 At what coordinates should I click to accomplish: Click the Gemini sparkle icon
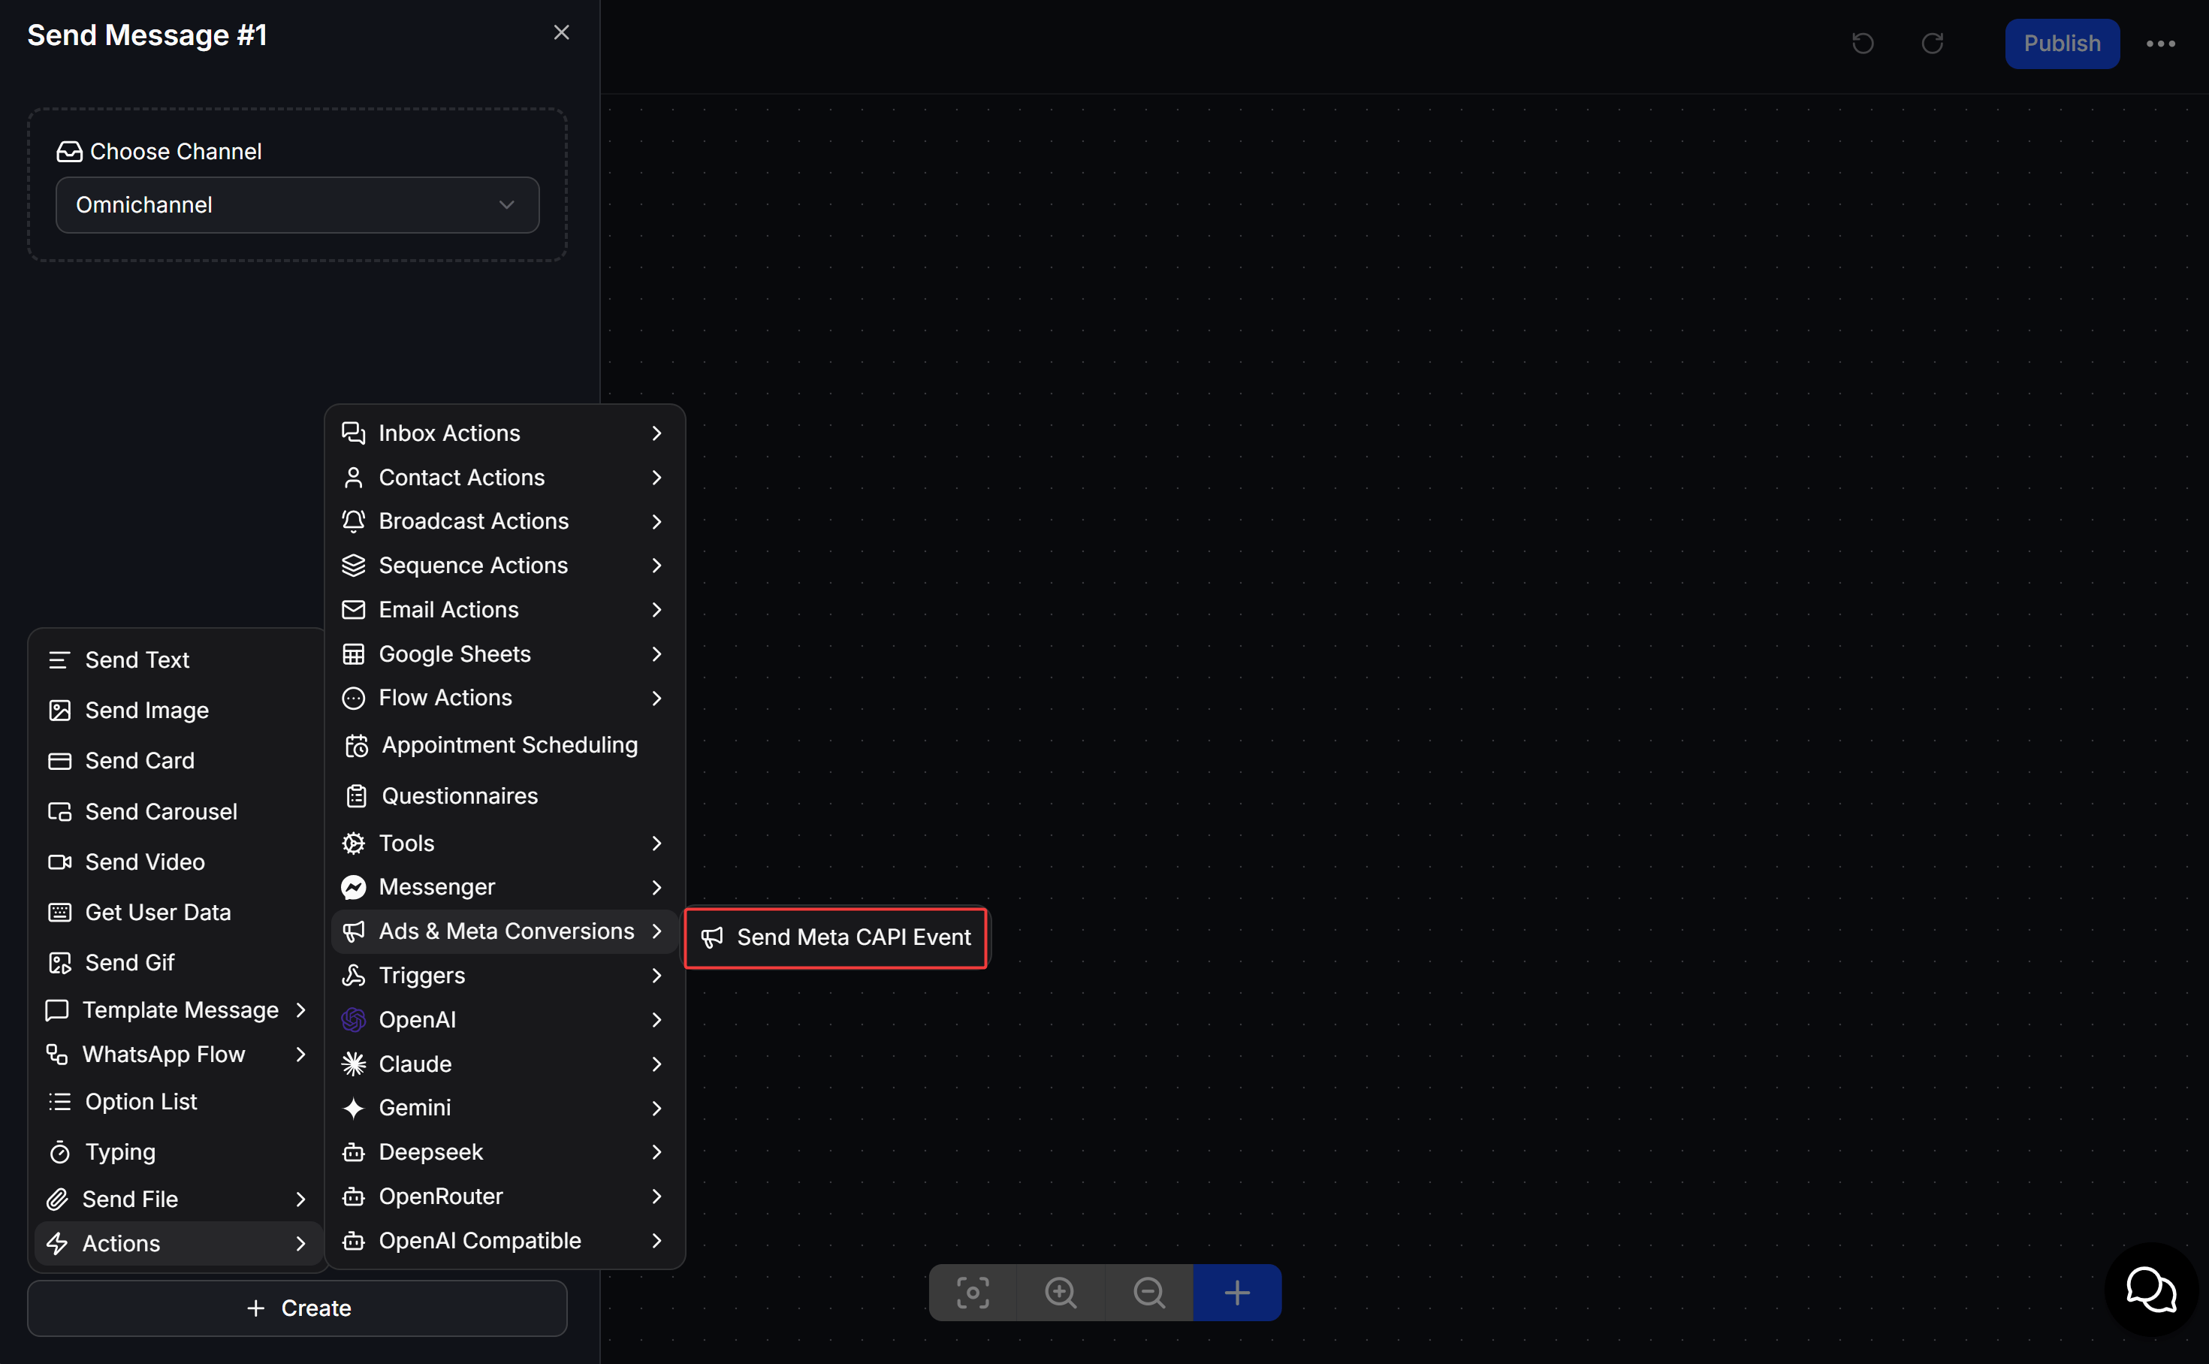coord(354,1108)
